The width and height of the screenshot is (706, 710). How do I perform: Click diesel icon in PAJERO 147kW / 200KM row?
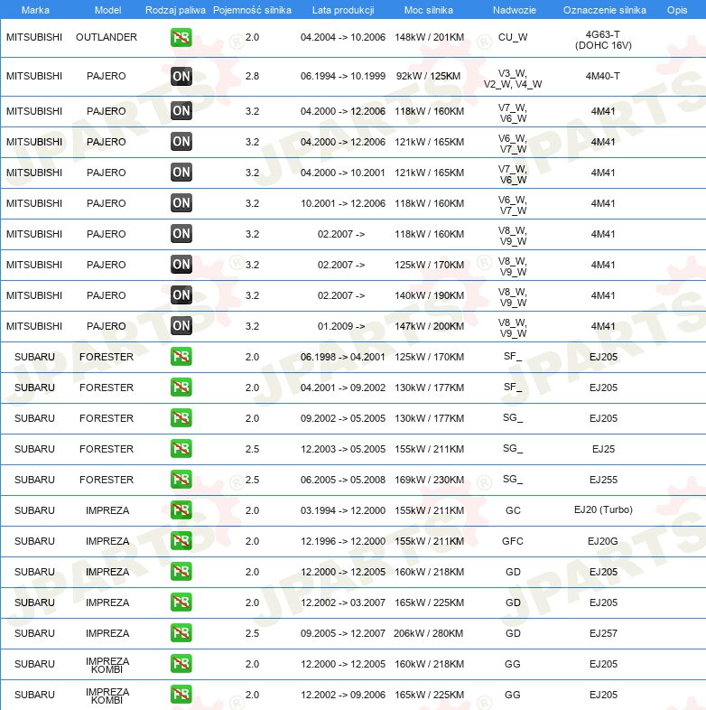(181, 326)
